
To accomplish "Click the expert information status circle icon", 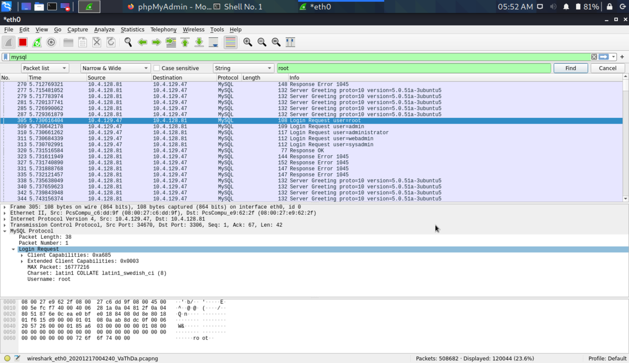I will [x=7, y=358].
